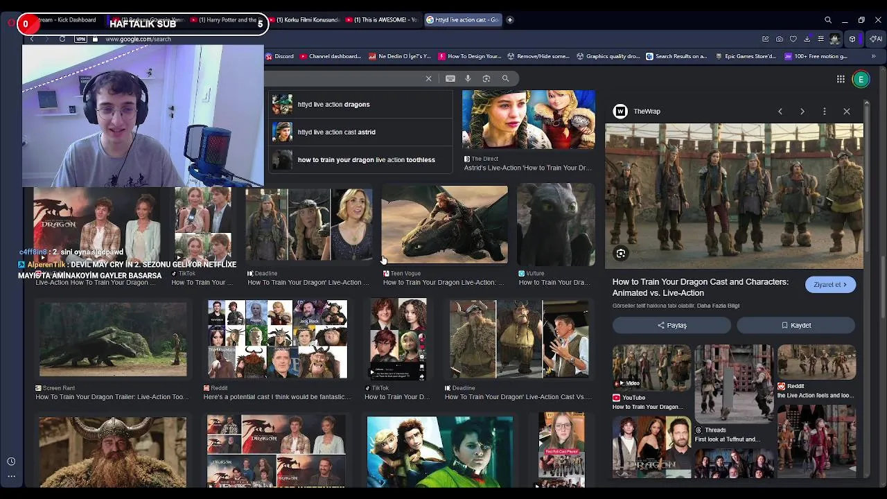Open the Search Results on a bookmark

click(677, 56)
